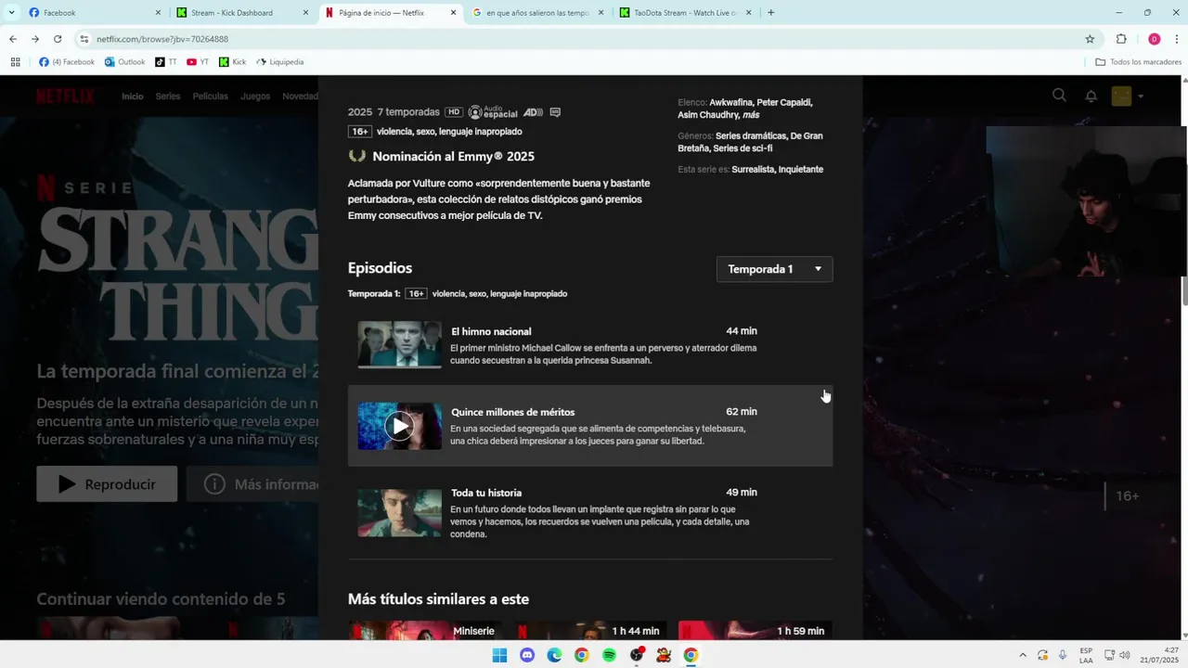Click the Reproducir button on Stranger Things

click(x=107, y=483)
